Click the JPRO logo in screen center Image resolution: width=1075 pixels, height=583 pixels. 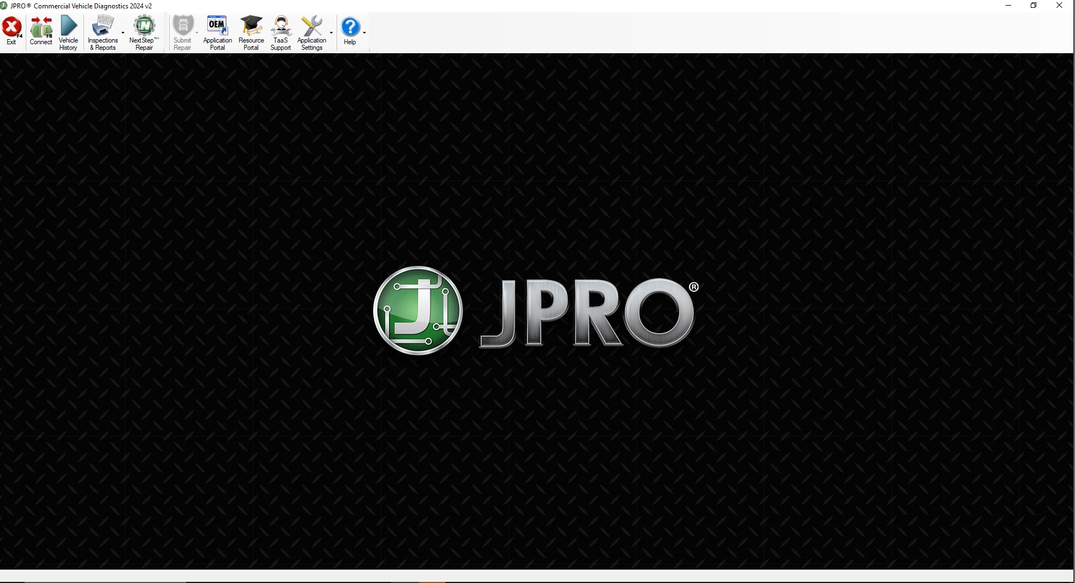536,311
